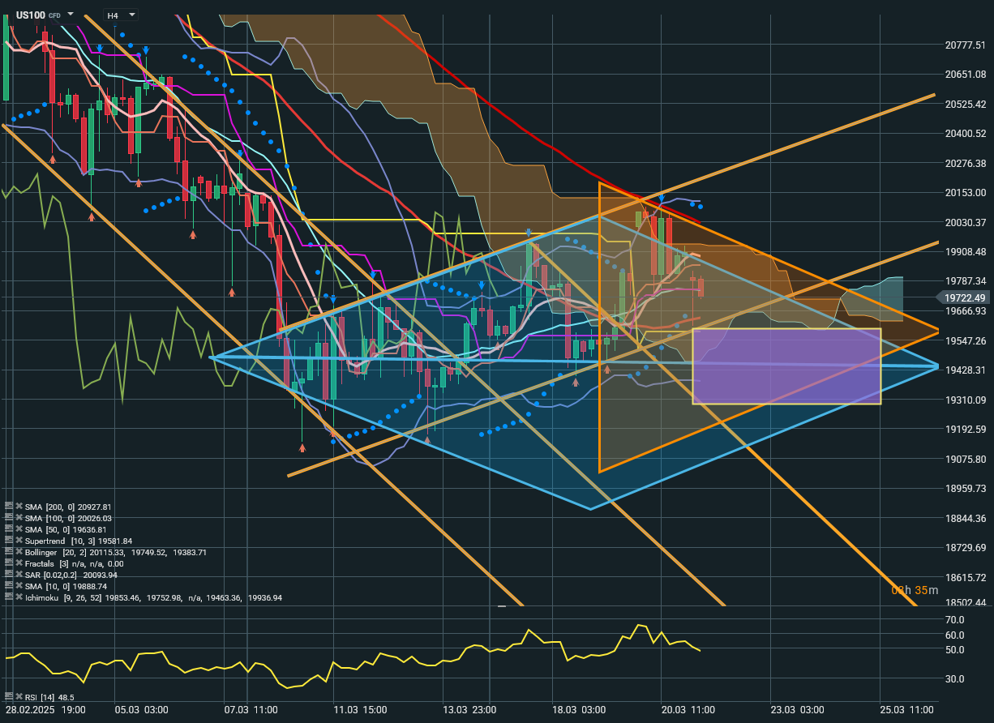994x723 pixels.
Task: Click the 13.03 23:00 time label
Action: (469, 709)
